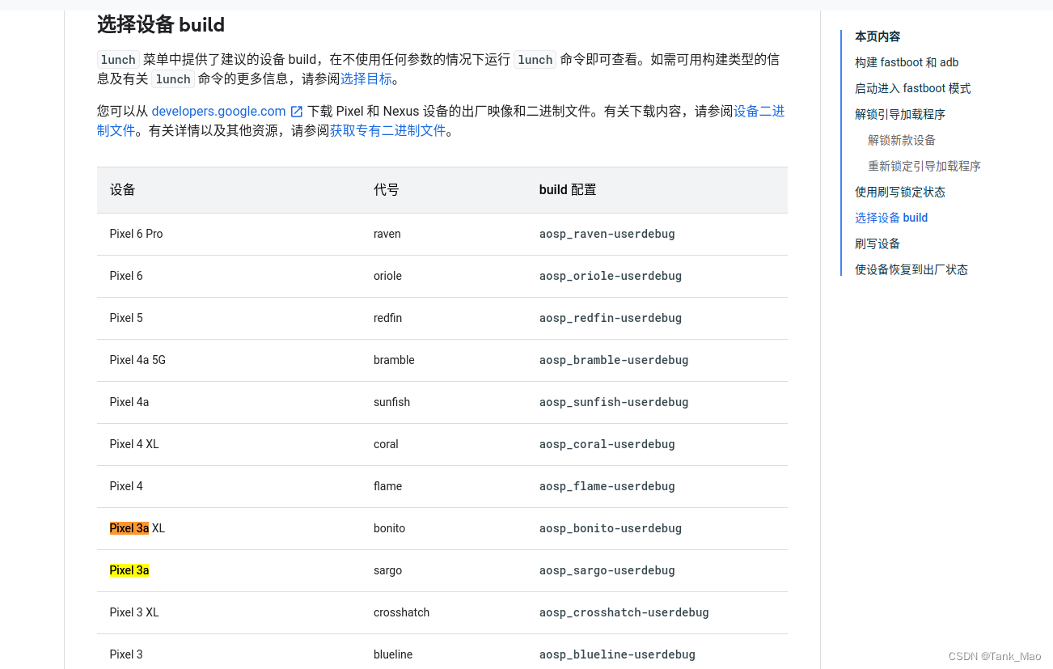Go to 使用刷写锁定状态 section
The width and height of the screenshot is (1053, 669).
coord(900,192)
